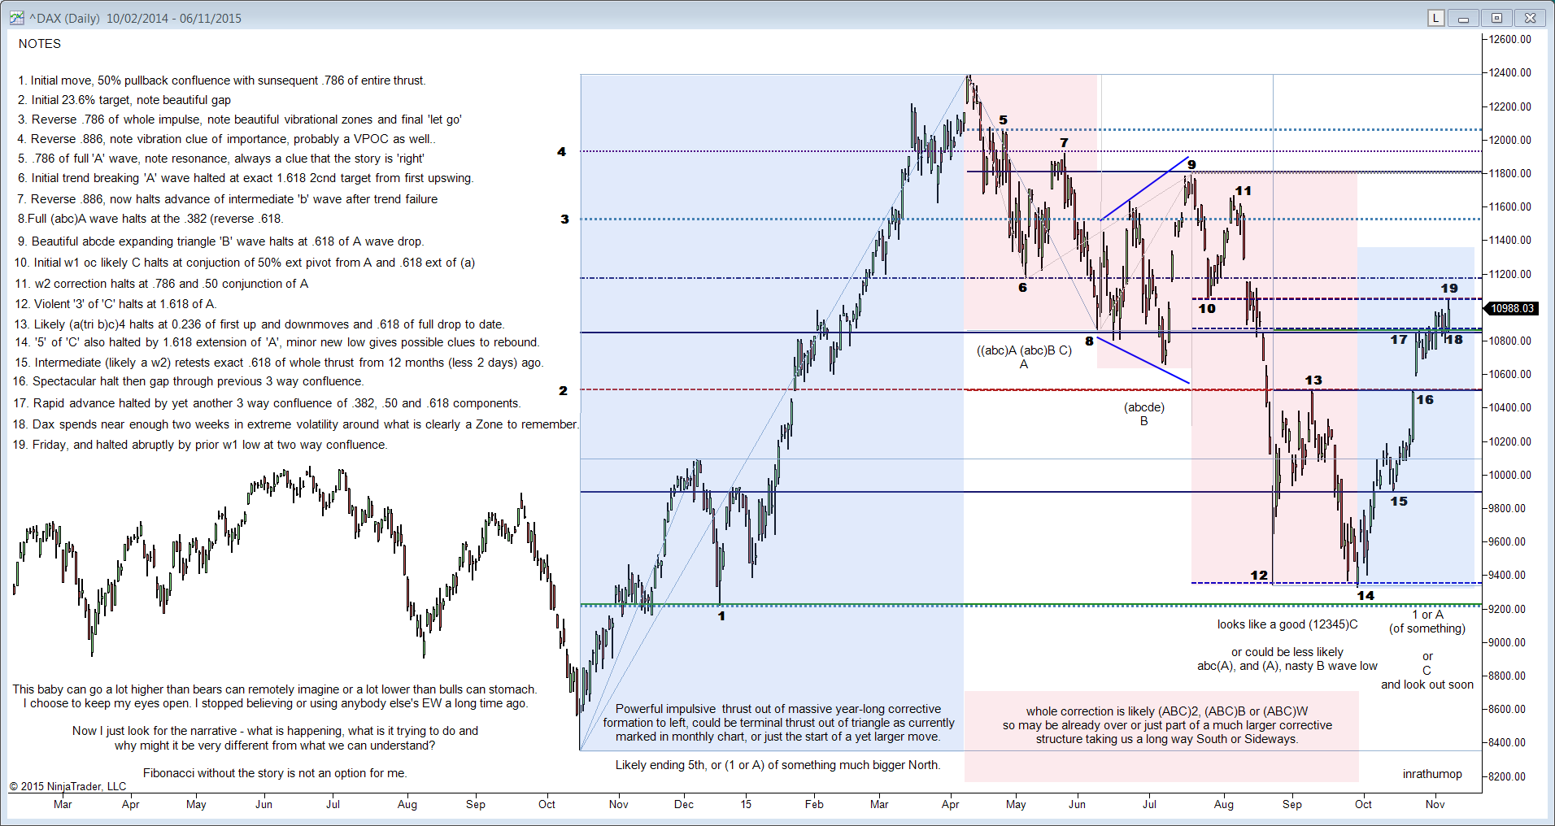The width and height of the screenshot is (1555, 826).
Task: Maximize the ^DAX chart window
Action: [x=1496, y=18]
